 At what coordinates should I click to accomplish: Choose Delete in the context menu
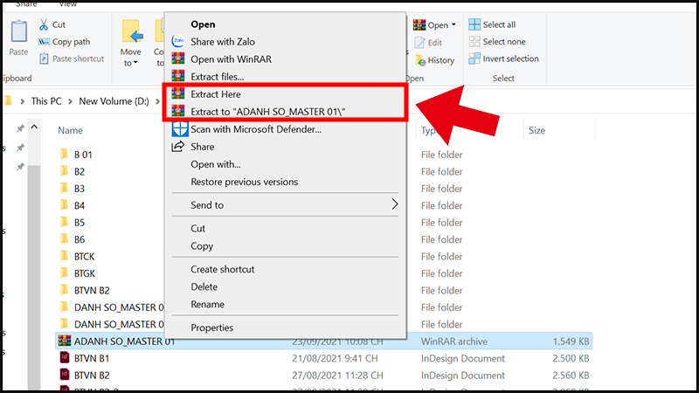204,286
